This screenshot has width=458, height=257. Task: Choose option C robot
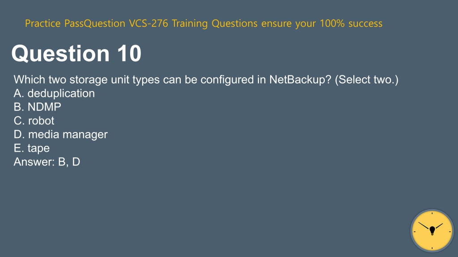[x=34, y=120]
